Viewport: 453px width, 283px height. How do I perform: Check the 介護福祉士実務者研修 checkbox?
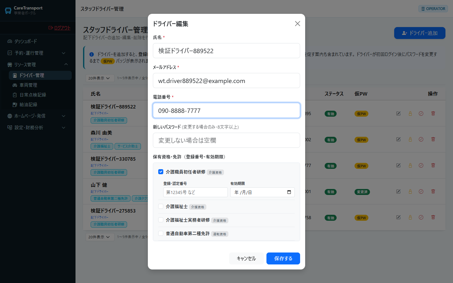pyautogui.click(x=161, y=220)
